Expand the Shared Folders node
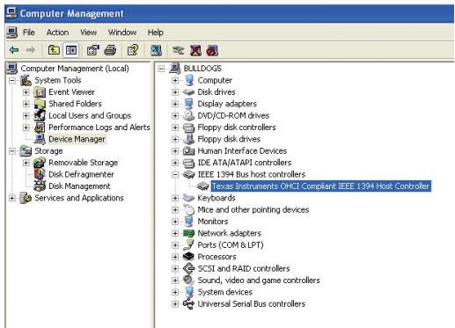 26,104
